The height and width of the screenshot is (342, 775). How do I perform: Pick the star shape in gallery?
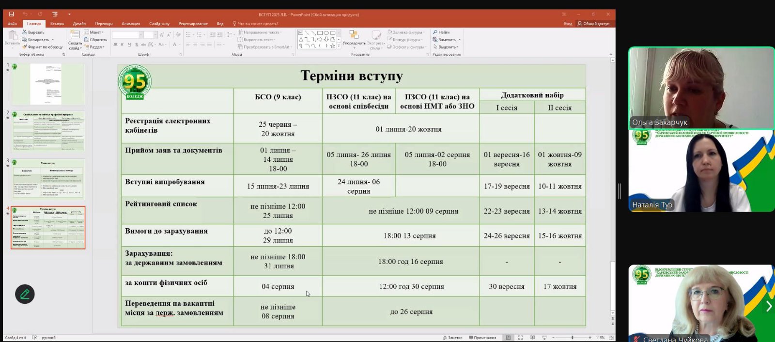pos(332,46)
